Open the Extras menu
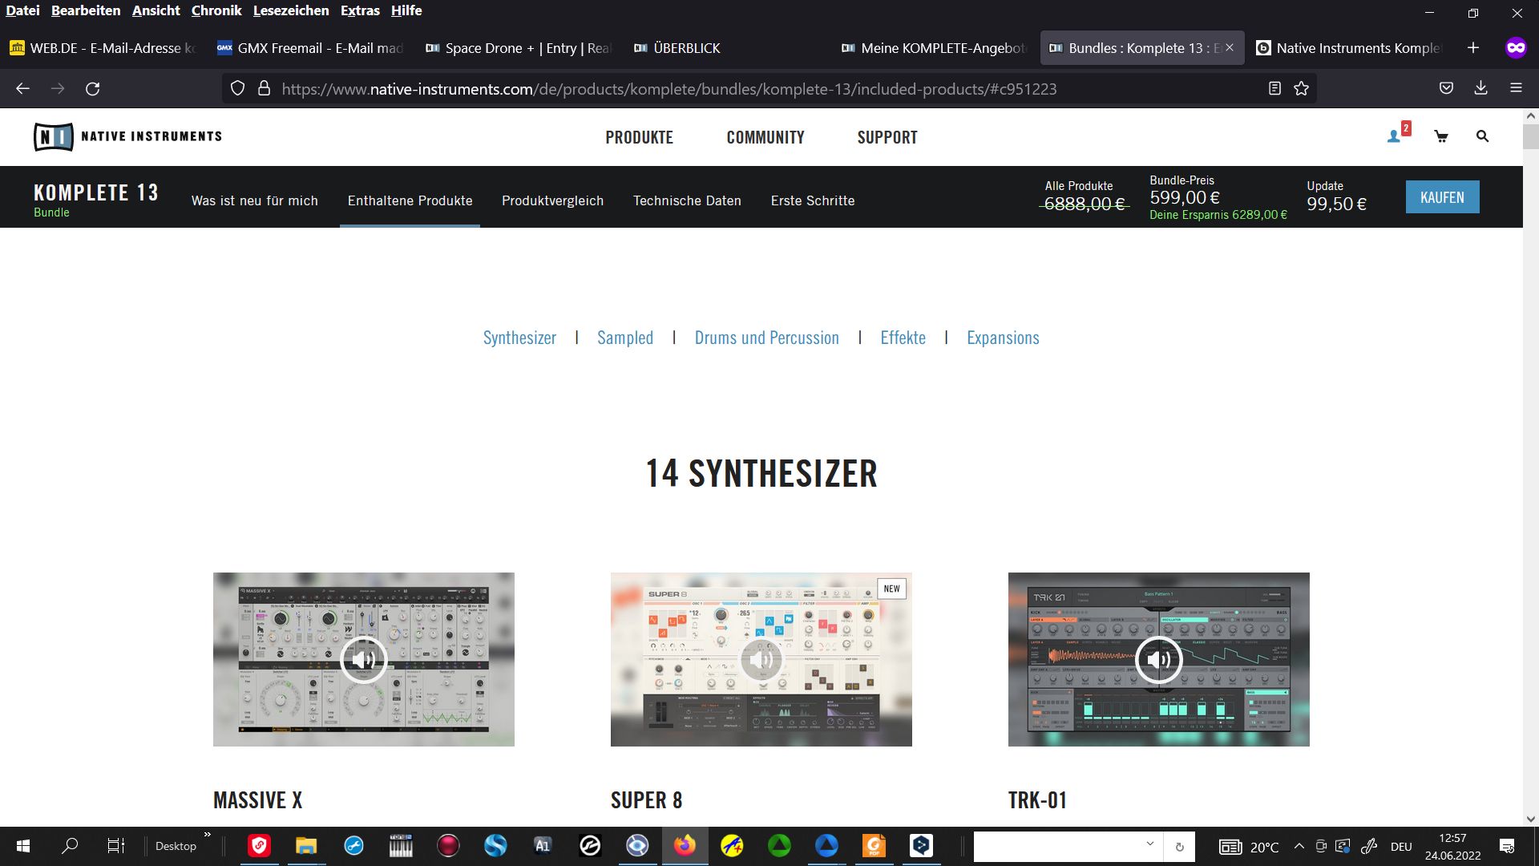 click(360, 10)
